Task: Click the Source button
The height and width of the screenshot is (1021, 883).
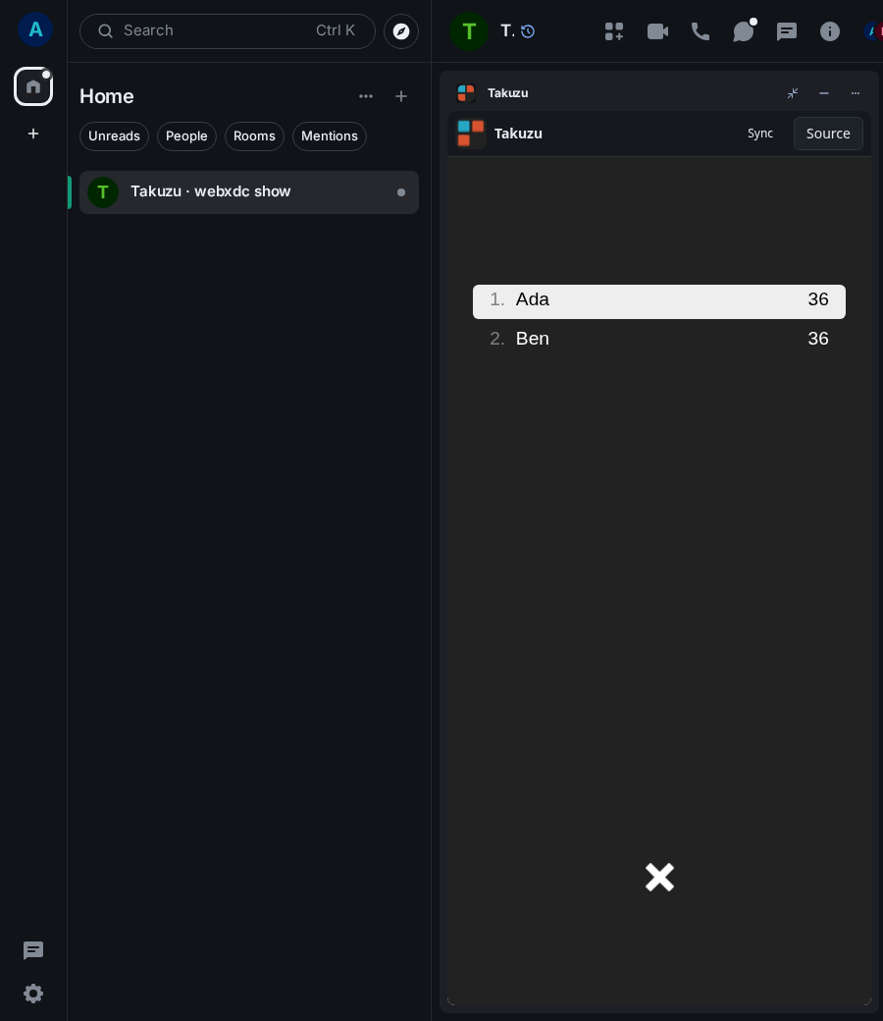Action: click(828, 134)
